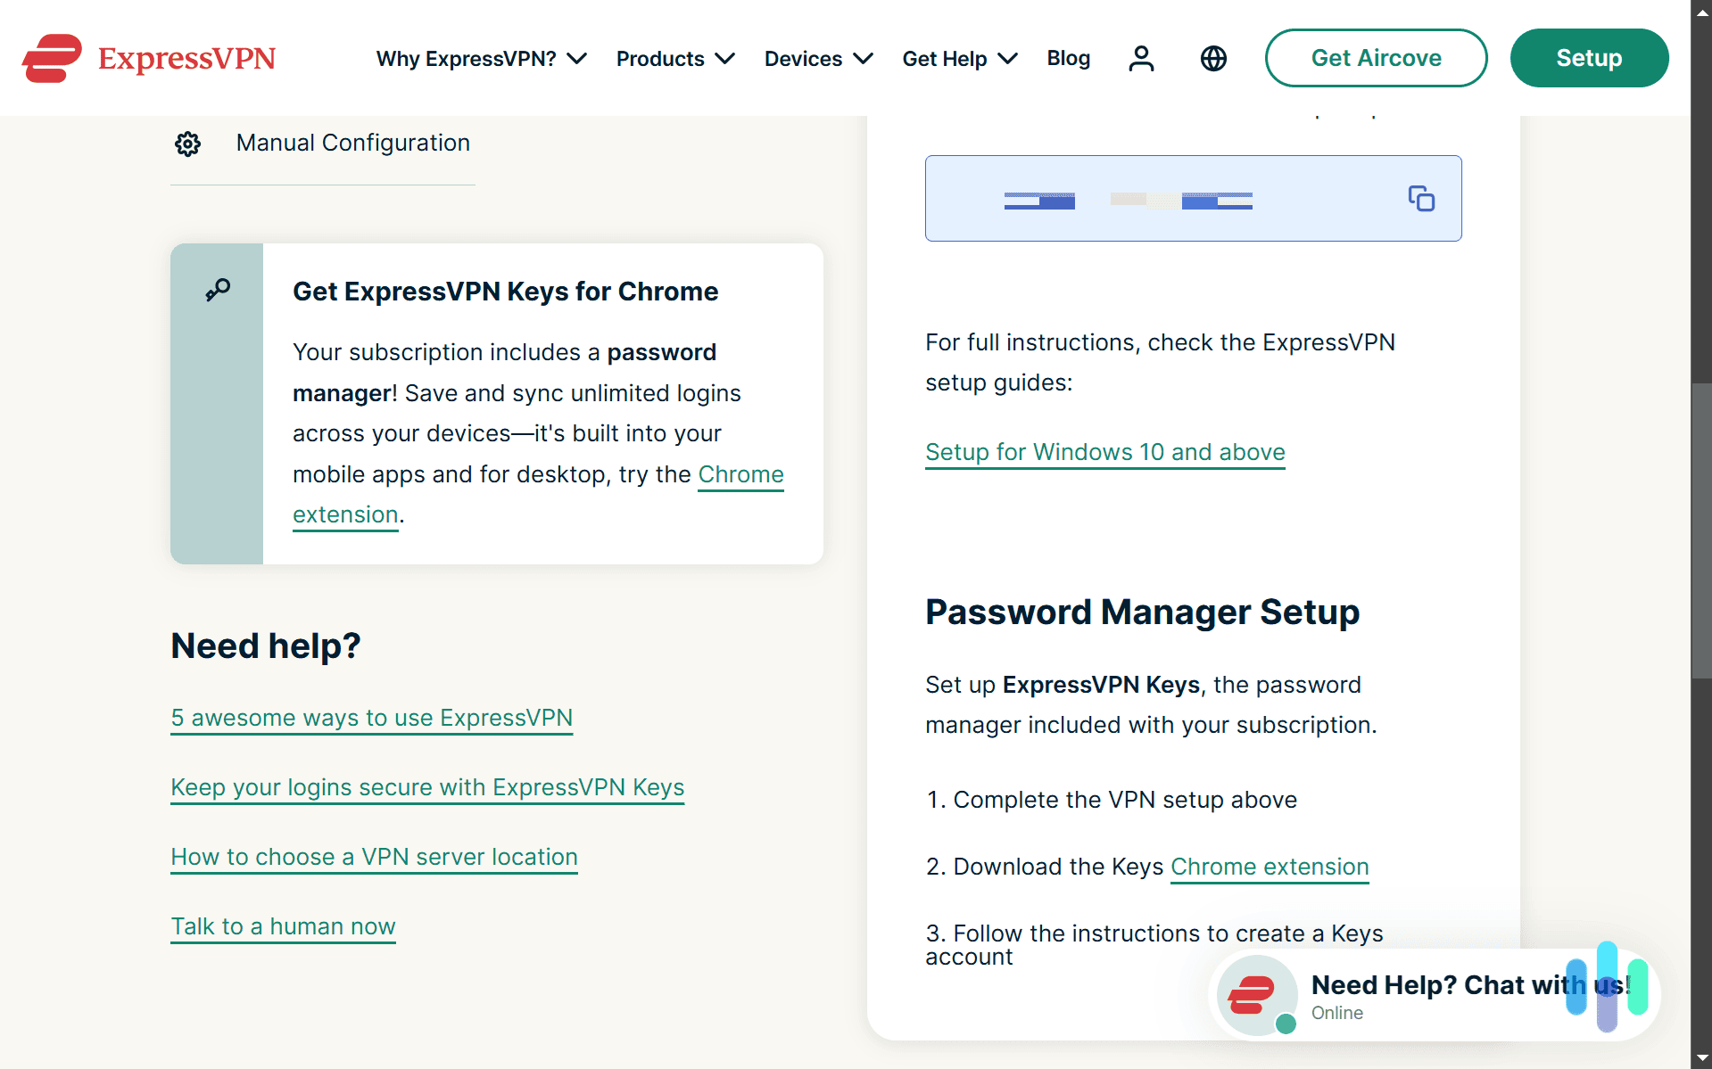The width and height of the screenshot is (1712, 1069).
Task: Expand the Devices dropdown
Action: [x=817, y=58]
